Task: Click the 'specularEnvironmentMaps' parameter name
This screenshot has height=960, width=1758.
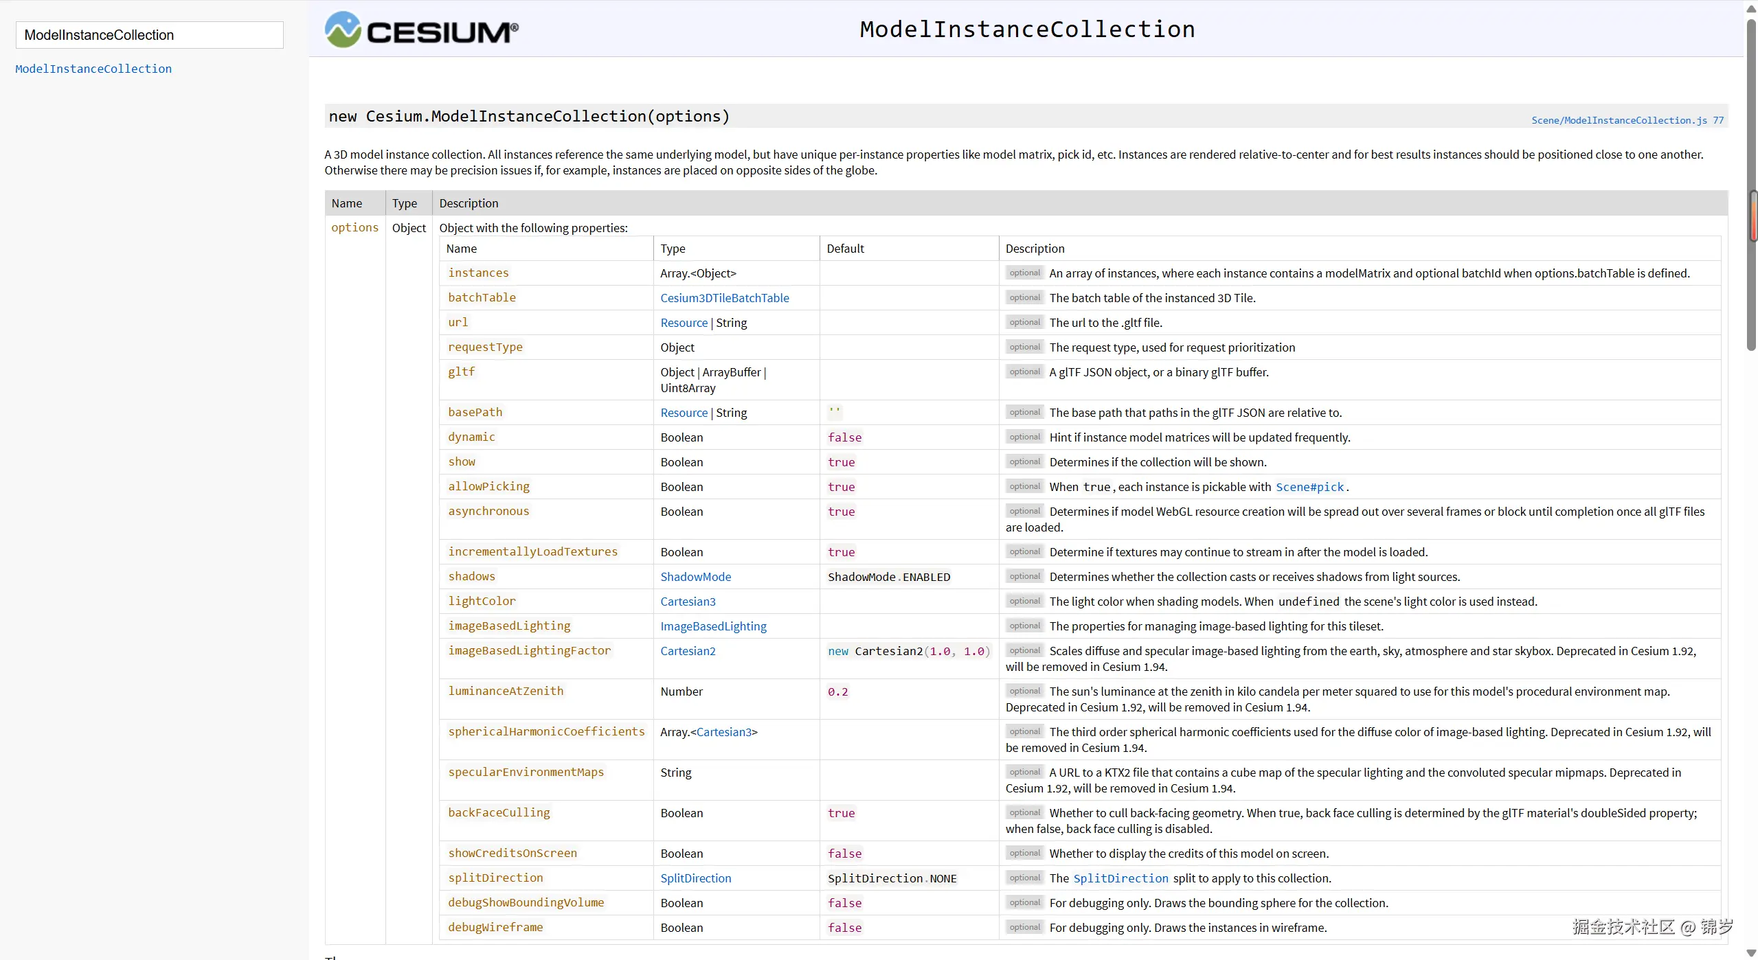Action: (x=526, y=772)
